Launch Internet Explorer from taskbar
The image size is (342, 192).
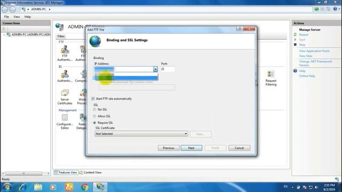22,187
